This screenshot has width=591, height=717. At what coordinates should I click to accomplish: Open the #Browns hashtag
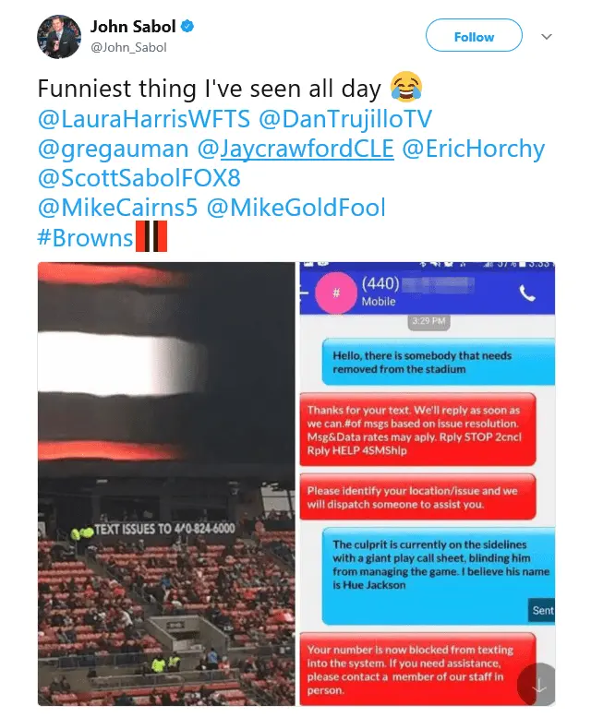(x=85, y=238)
